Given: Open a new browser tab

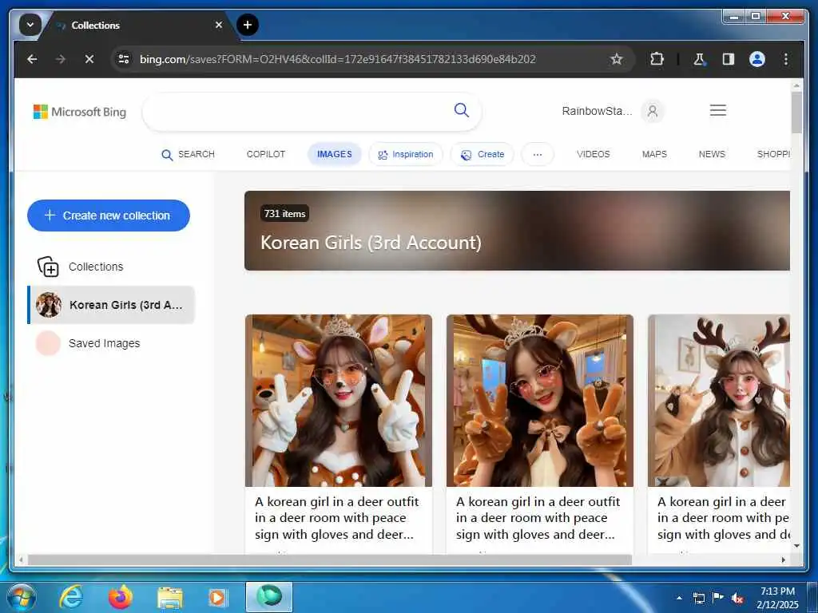Looking at the screenshot, I should tap(248, 25).
